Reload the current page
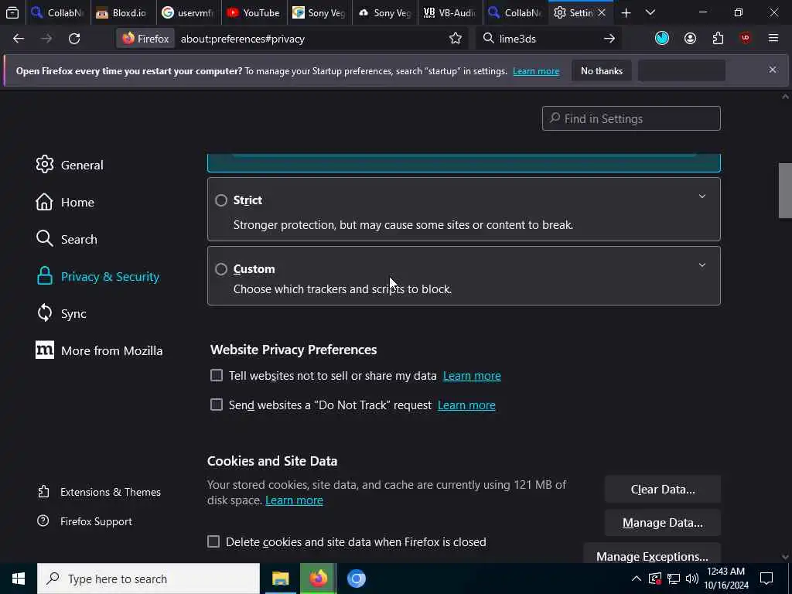This screenshot has width=792, height=594. (74, 39)
